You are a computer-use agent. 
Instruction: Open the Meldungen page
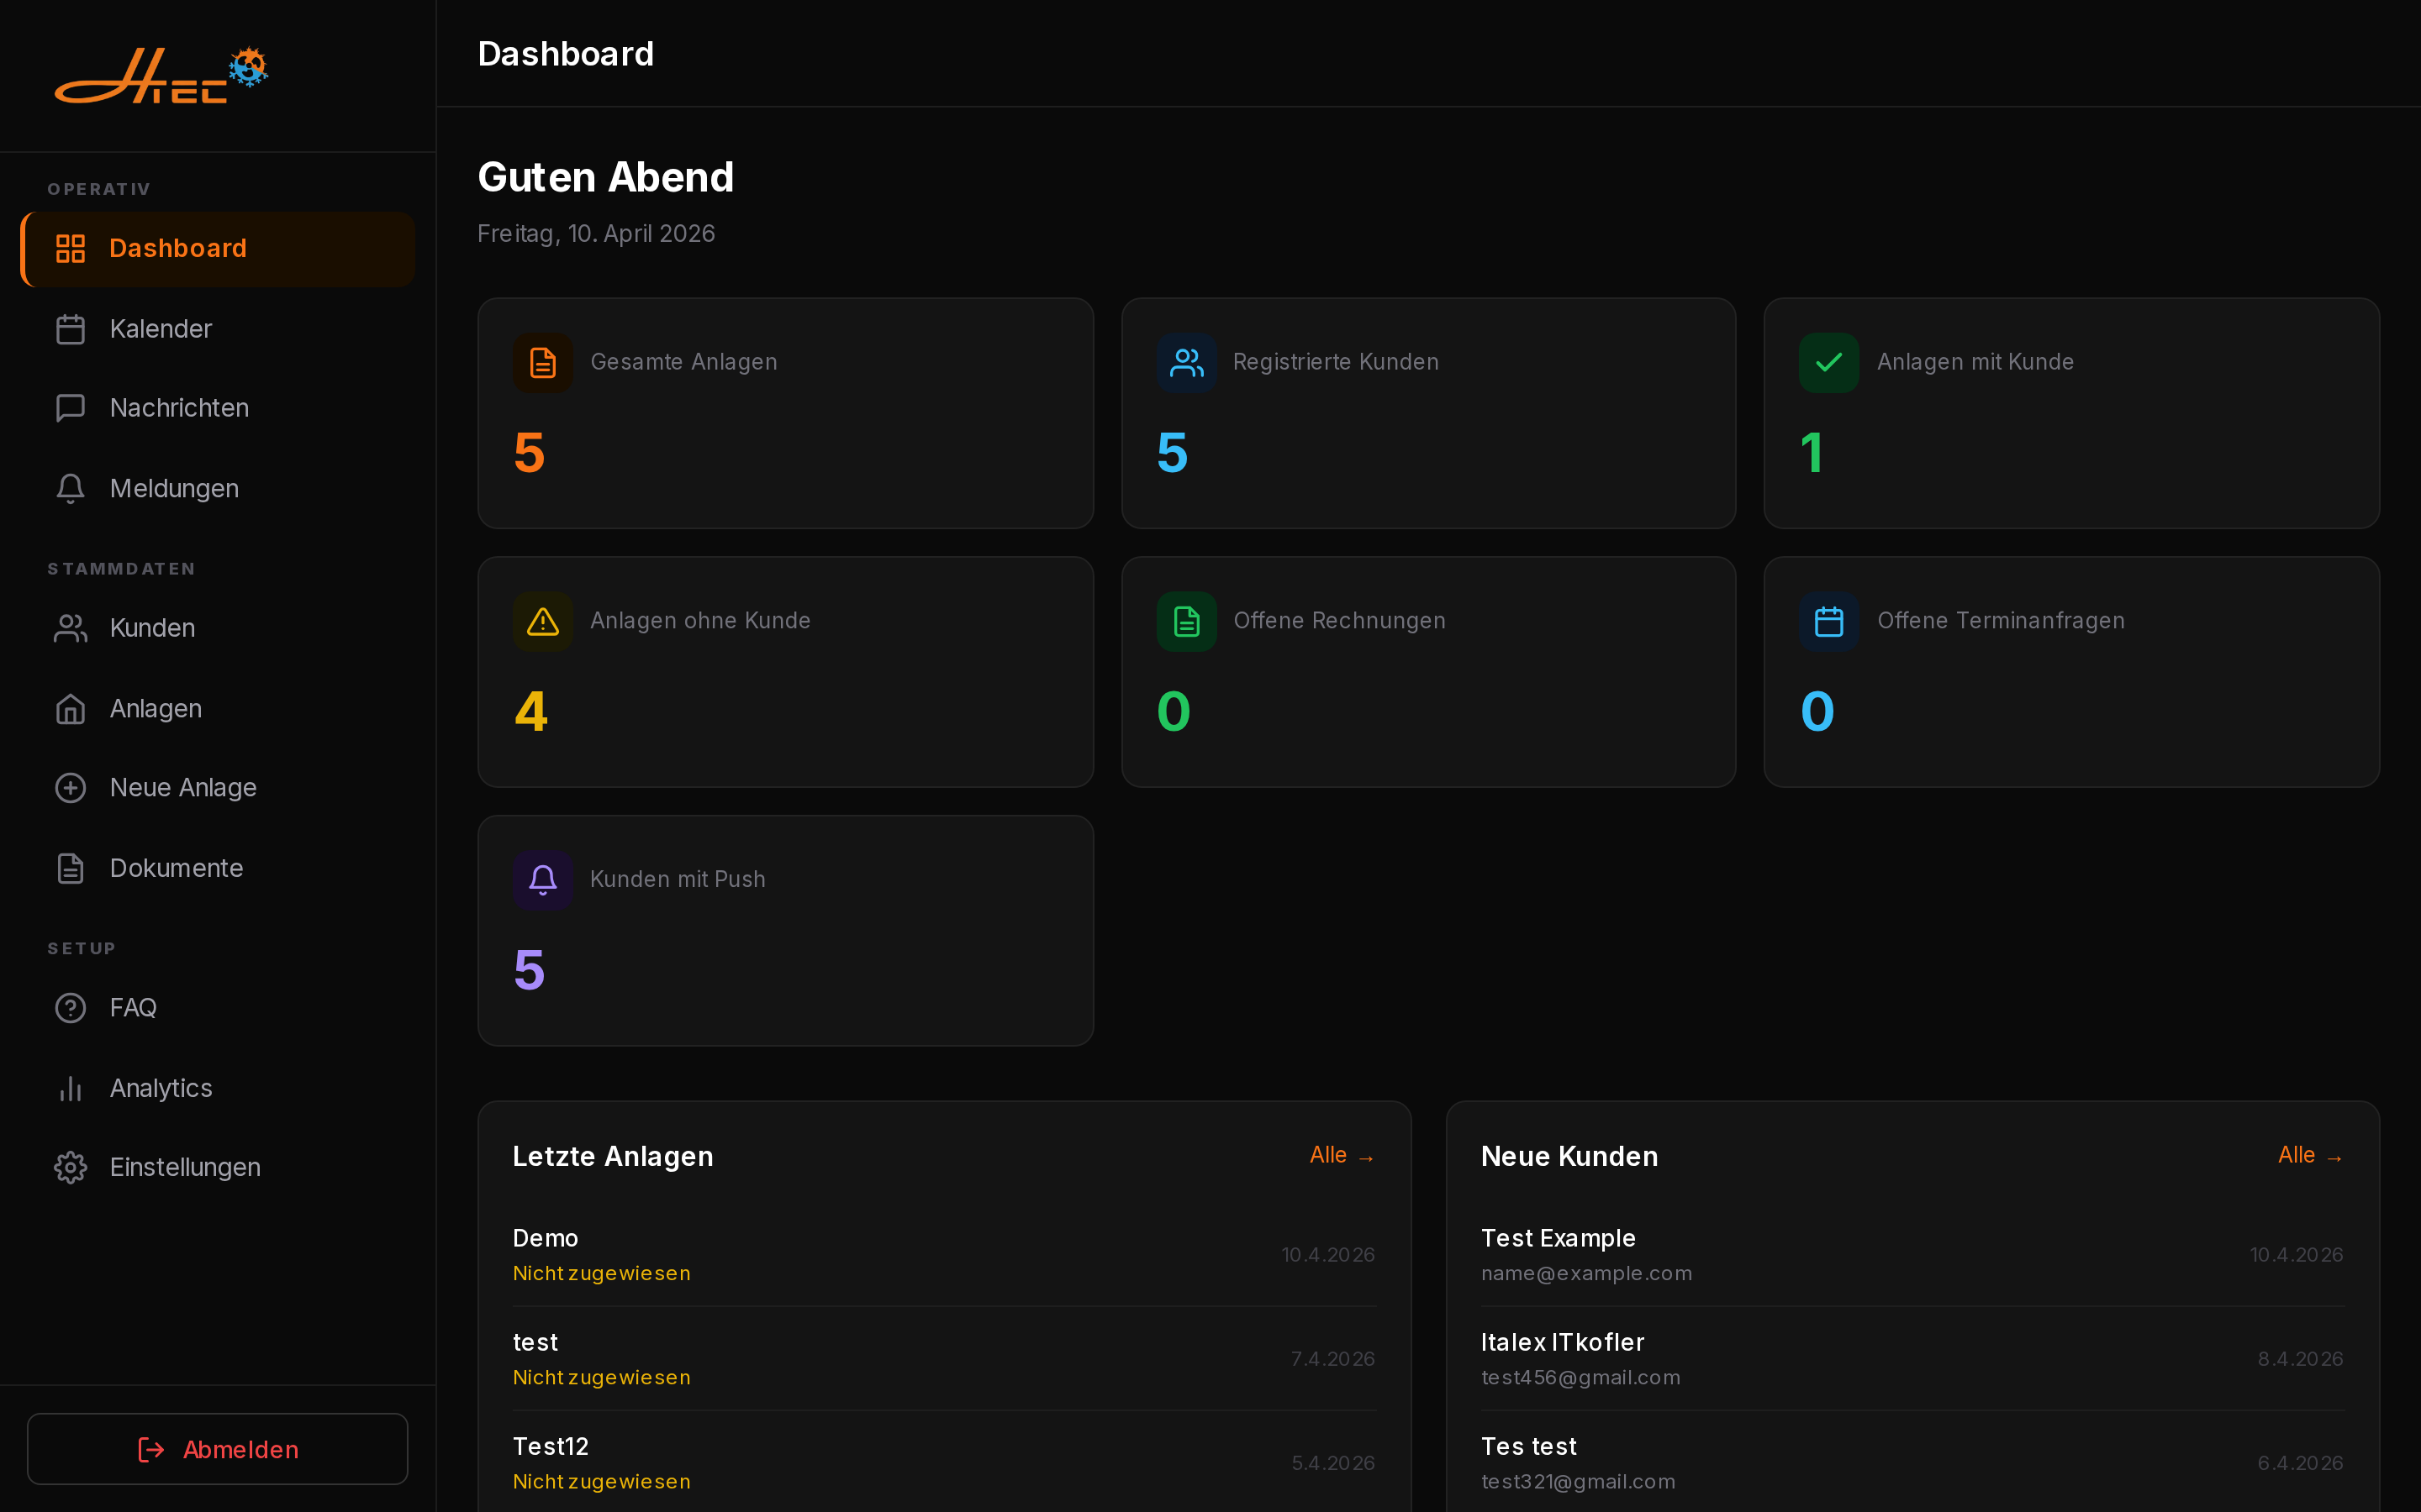point(217,488)
